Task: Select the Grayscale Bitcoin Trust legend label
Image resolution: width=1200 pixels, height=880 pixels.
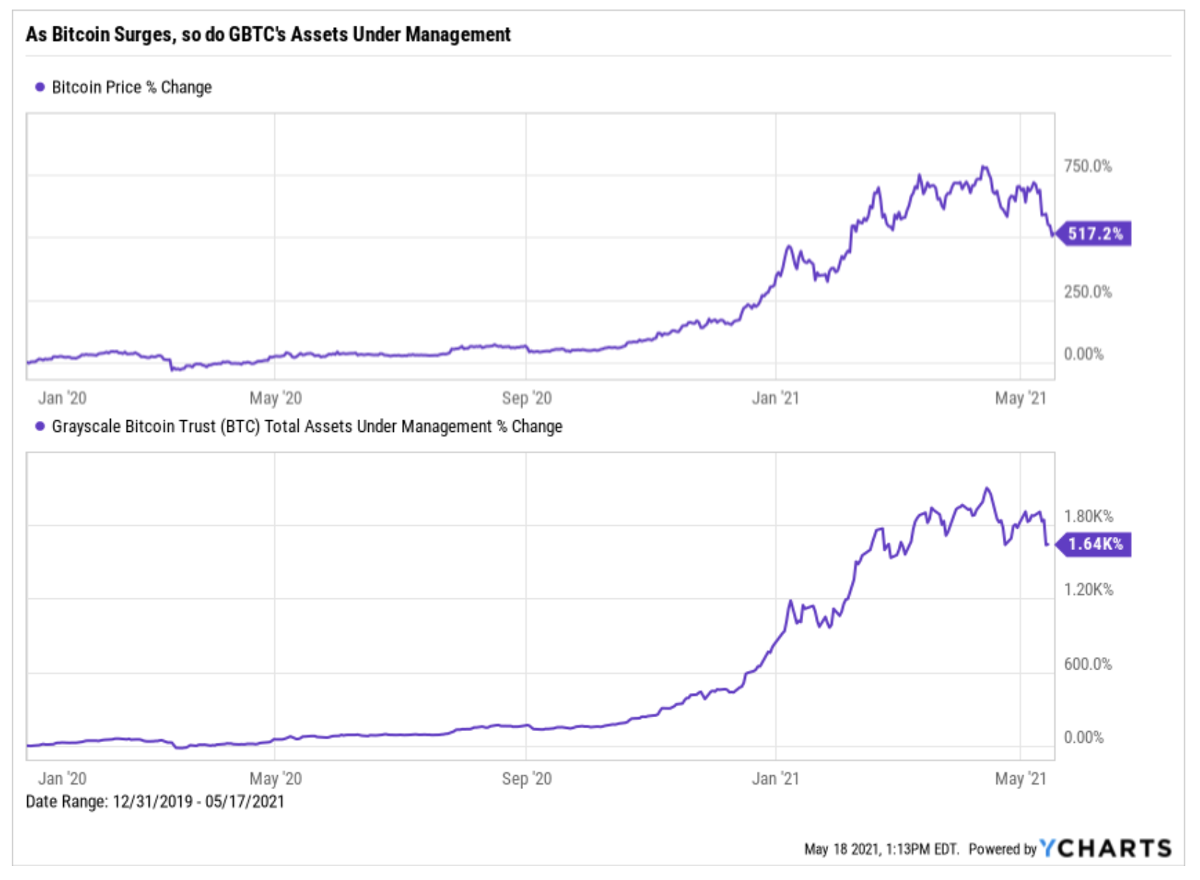Action: coord(307,427)
